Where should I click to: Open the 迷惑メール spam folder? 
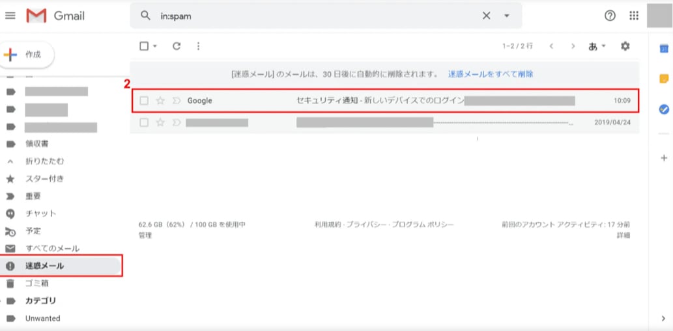44,265
